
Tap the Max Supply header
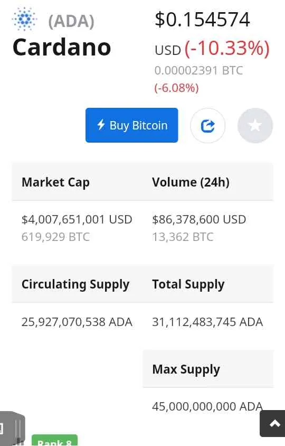tap(186, 369)
